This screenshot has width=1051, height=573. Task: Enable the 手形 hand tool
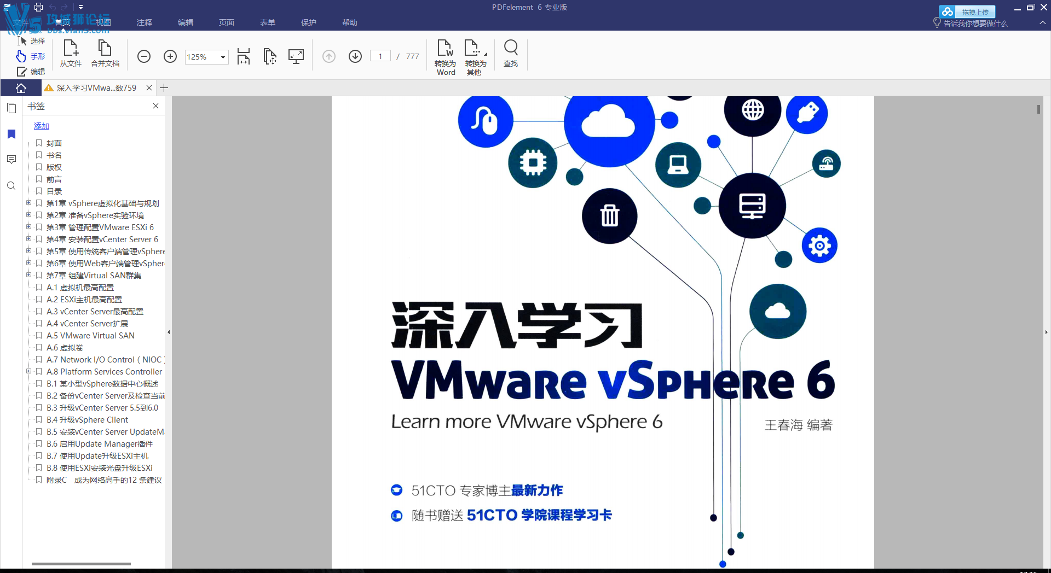pos(31,56)
